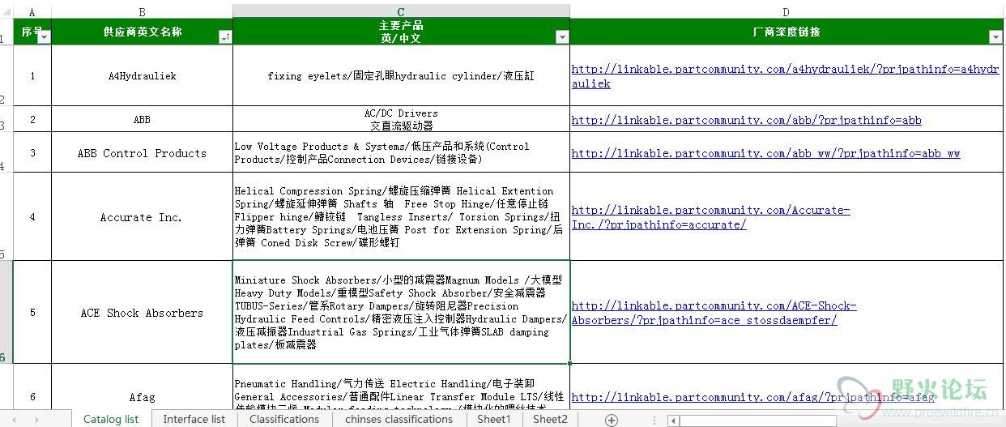Viewport: 1006px width, 427px height.
Task: Select the 供应商英文名称 header cell
Action: (142, 32)
